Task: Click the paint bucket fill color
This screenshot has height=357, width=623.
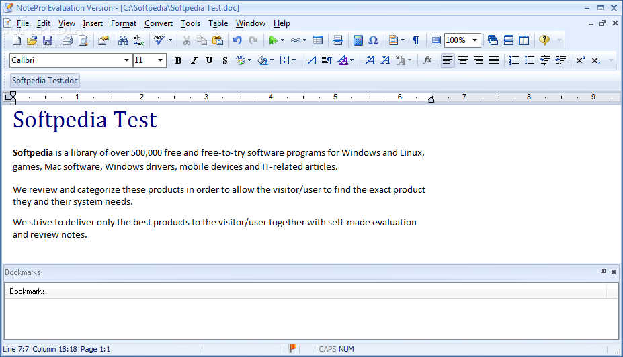Action: point(262,60)
